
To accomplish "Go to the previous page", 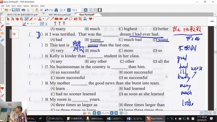I will pos(99,113).
